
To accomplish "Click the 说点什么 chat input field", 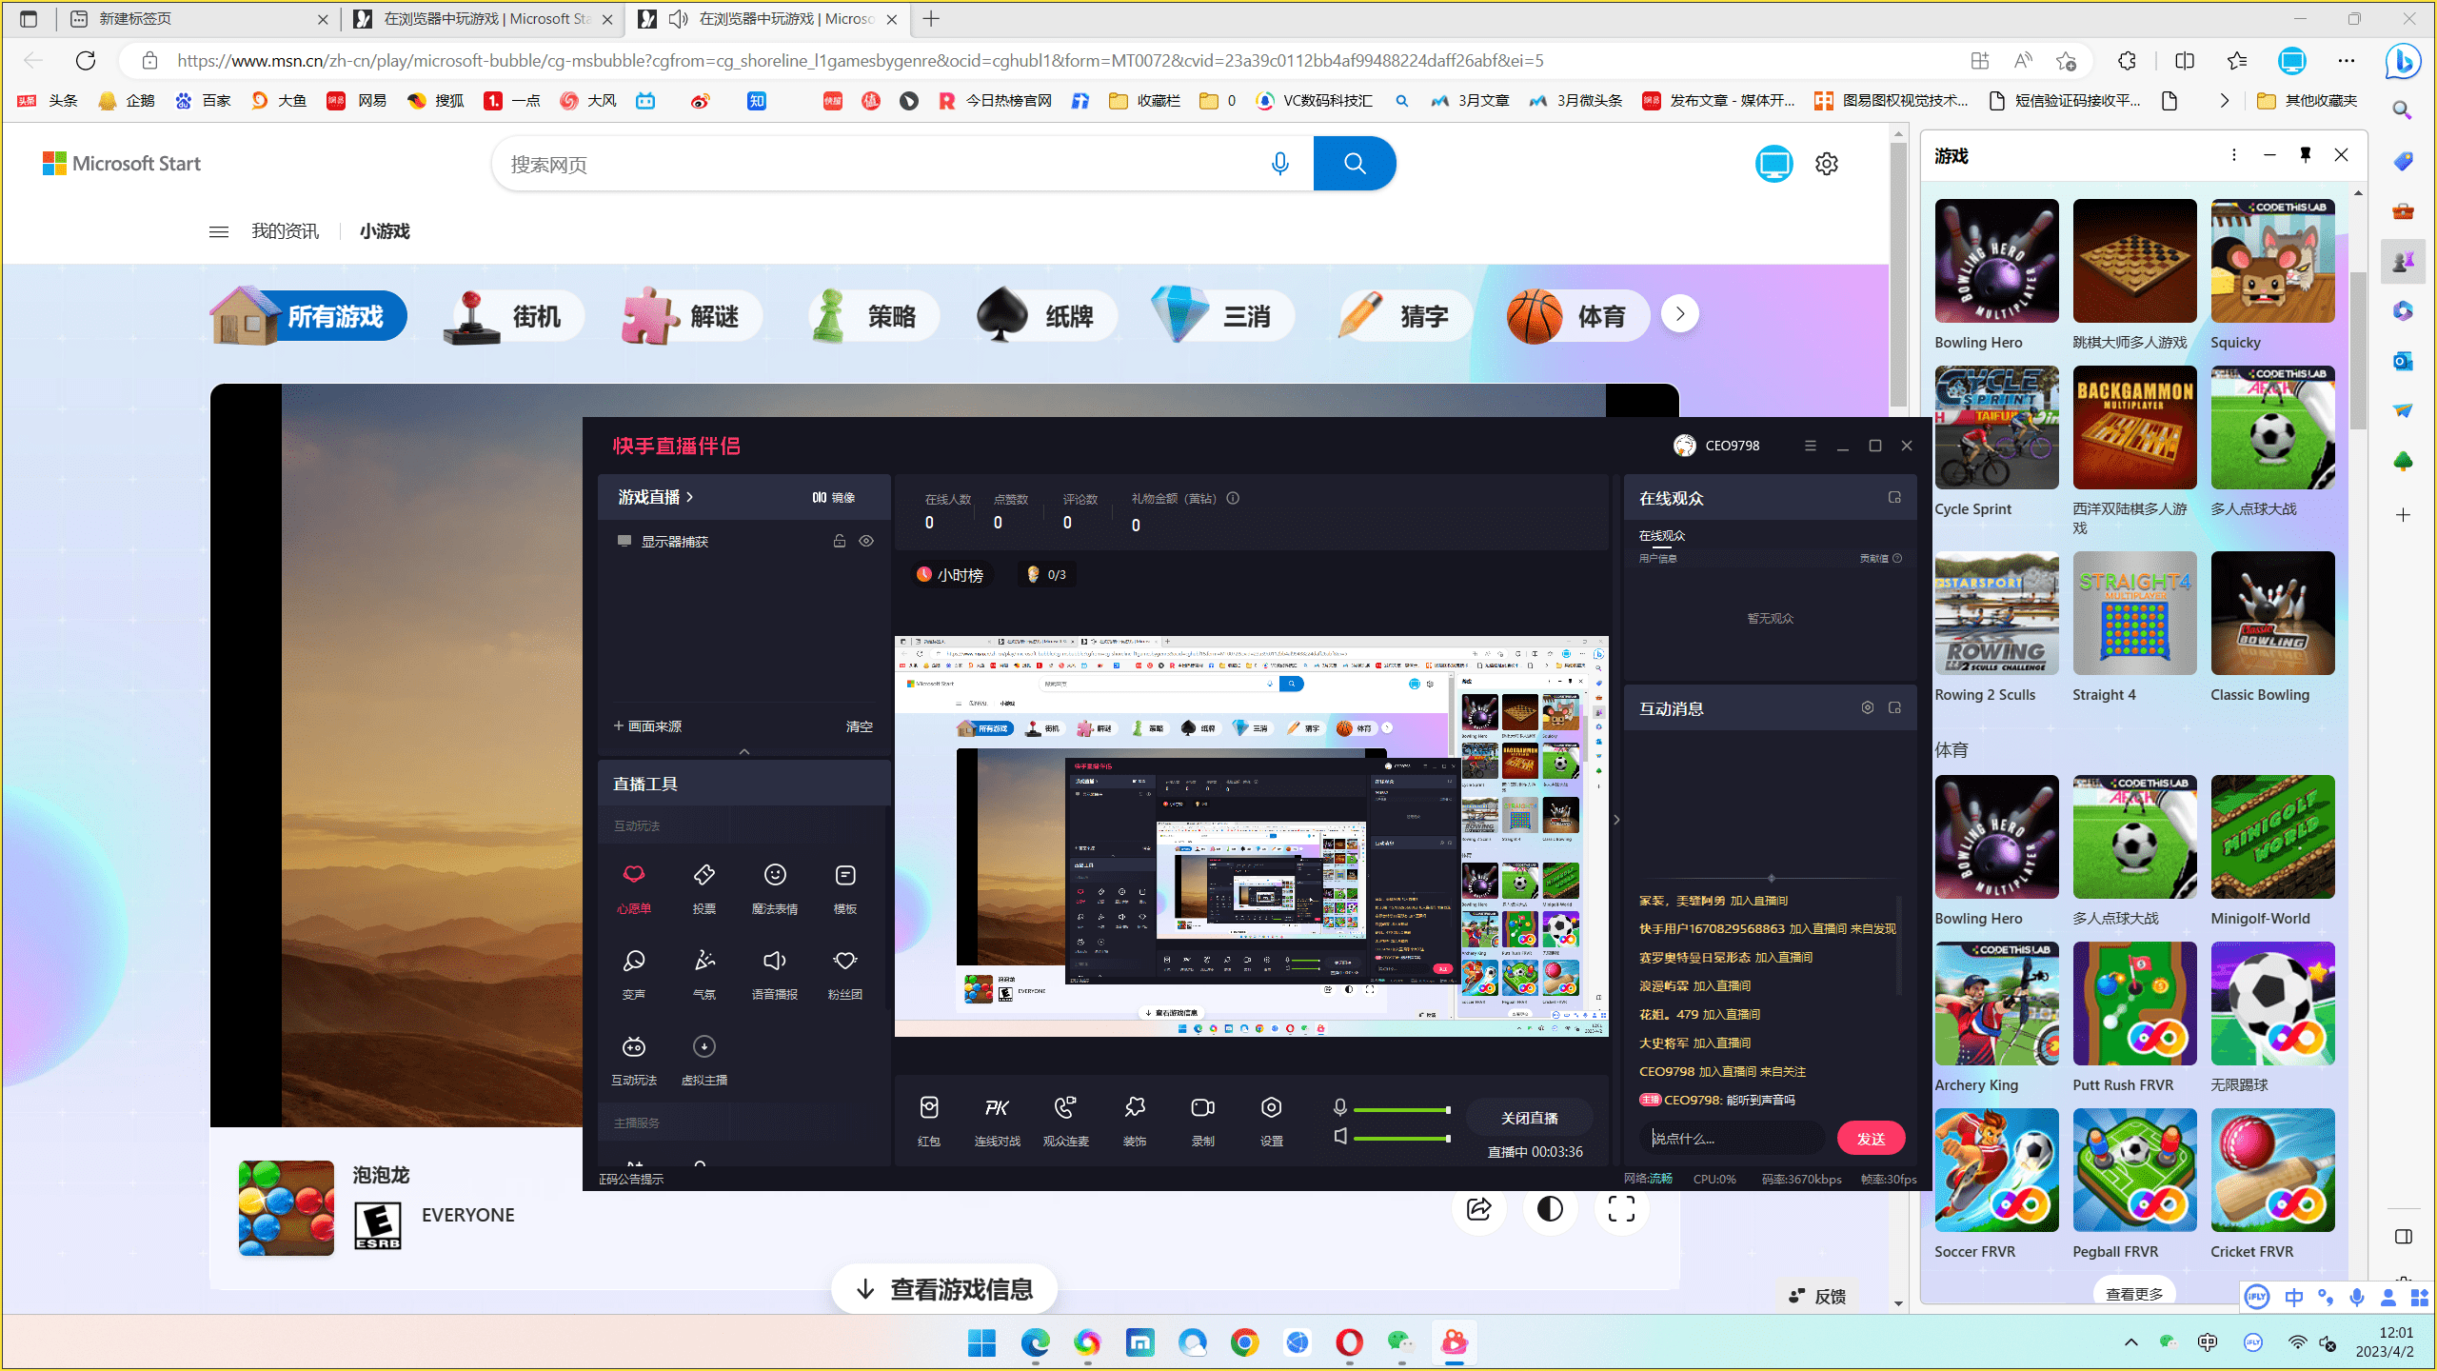I will (1731, 1139).
